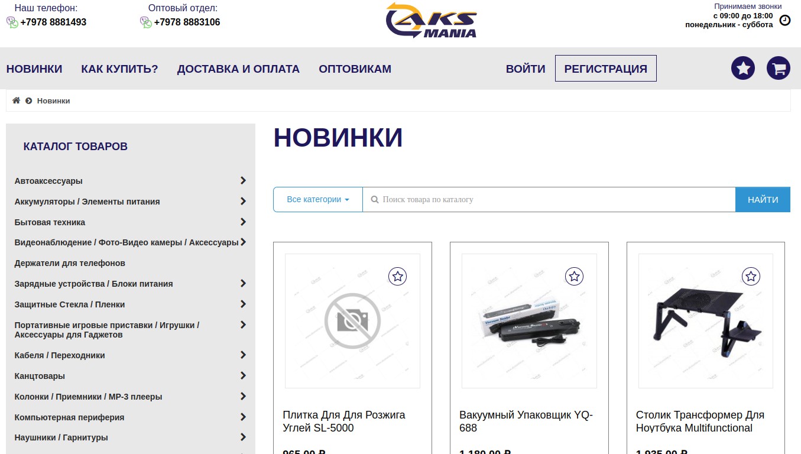
Task: Open the Новинки menu item
Action: (34, 69)
